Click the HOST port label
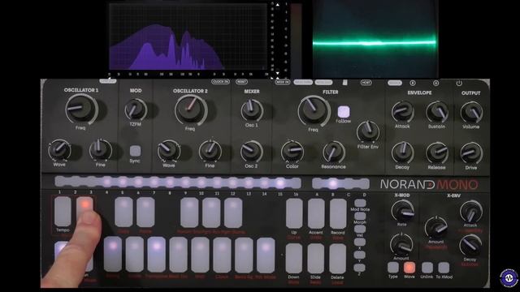The height and width of the screenshot is (292, 520). (366, 83)
